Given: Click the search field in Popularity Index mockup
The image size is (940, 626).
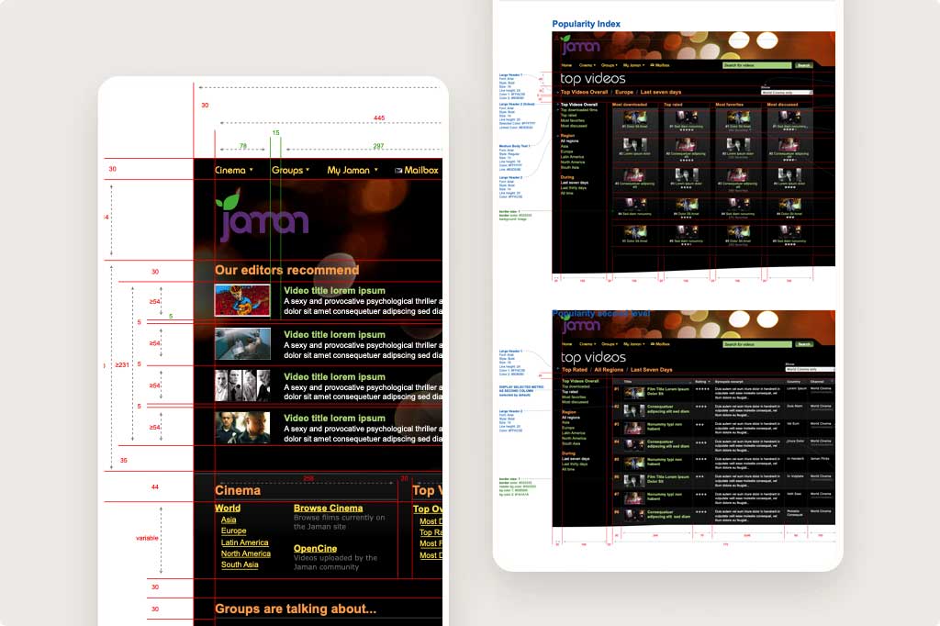Looking at the screenshot, I should pyautogui.click(x=756, y=65).
